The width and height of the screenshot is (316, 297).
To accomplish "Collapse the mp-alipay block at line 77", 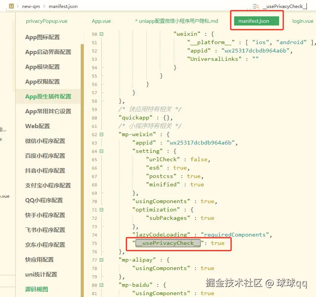I will [x=102, y=260].
